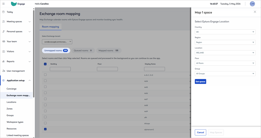261x138 pixels.
Task: Click the Today calendar icon
Action: click(x=3, y=12)
